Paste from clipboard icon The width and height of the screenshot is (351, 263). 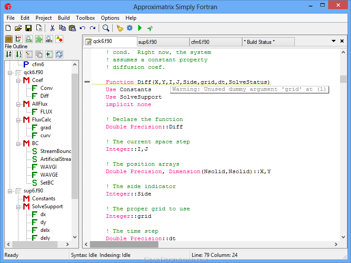72,28
